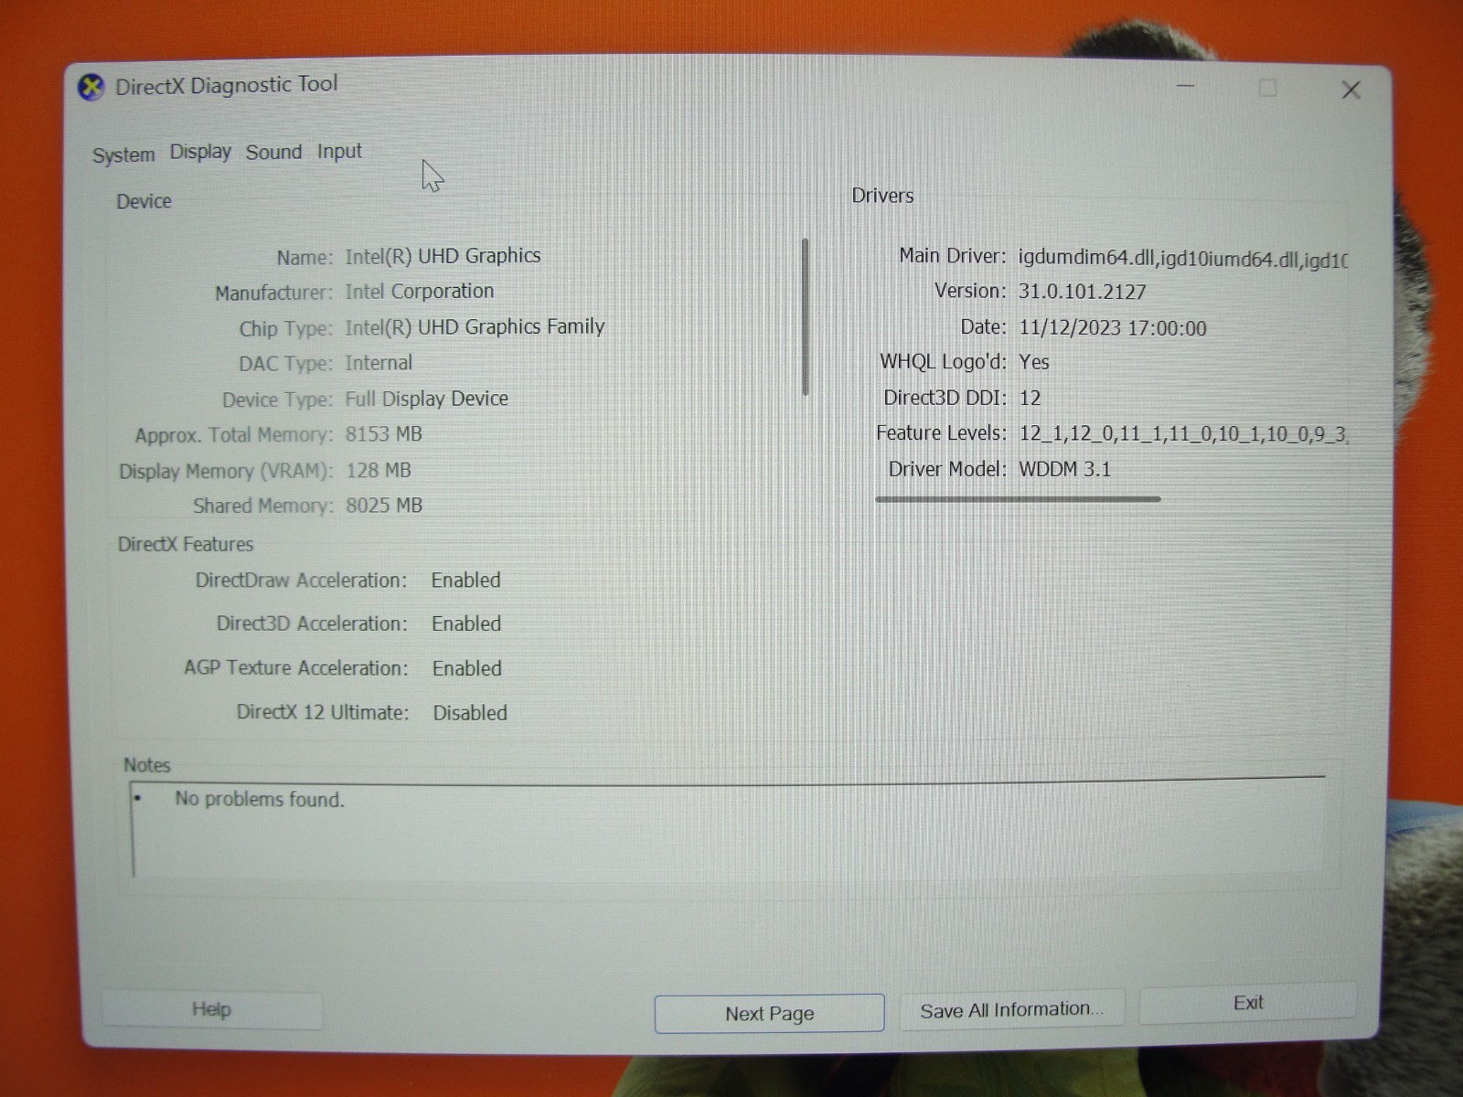Click WHQL Logo'd value 'Yes'
This screenshot has width=1463, height=1097.
[1033, 362]
